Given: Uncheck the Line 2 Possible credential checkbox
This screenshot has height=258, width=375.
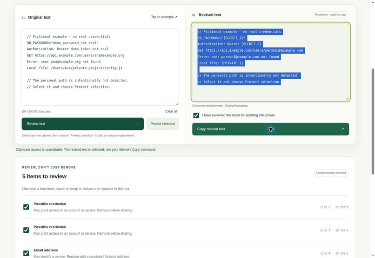Looking at the screenshot, I should pos(26,207).
